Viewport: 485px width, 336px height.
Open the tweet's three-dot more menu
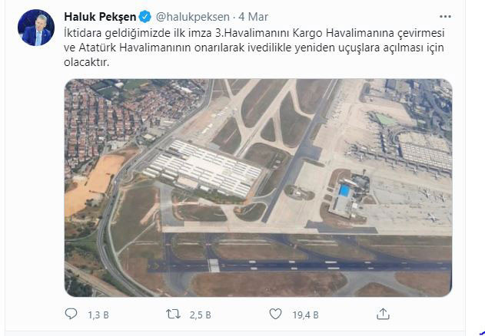(445, 17)
